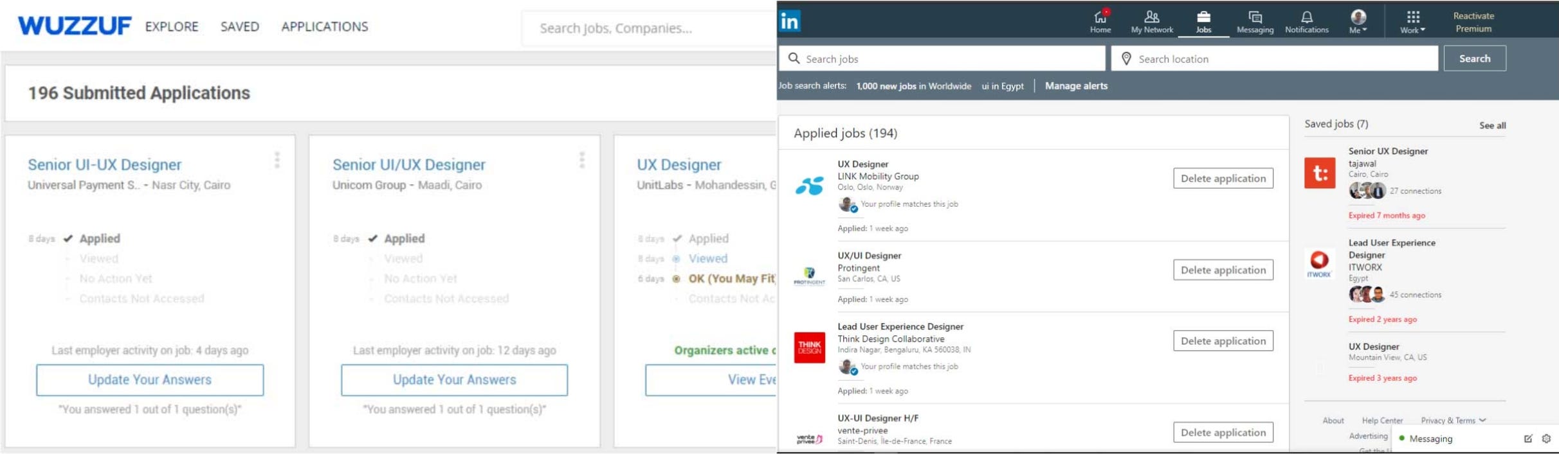This screenshot has height=454, width=1559.
Task: Click the WUZZUF logo
Action: pyautogui.click(x=75, y=26)
